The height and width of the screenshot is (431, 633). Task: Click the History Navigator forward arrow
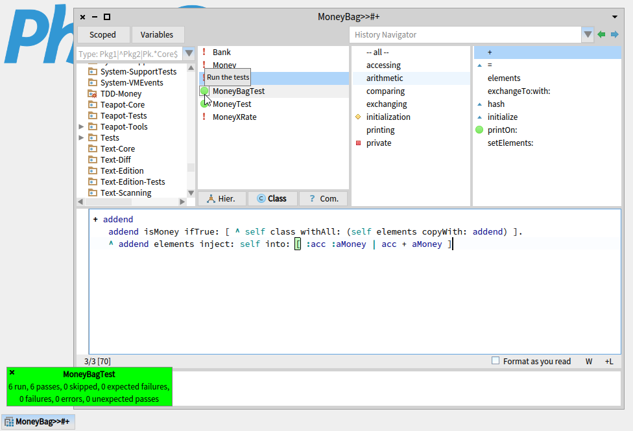[x=614, y=34]
